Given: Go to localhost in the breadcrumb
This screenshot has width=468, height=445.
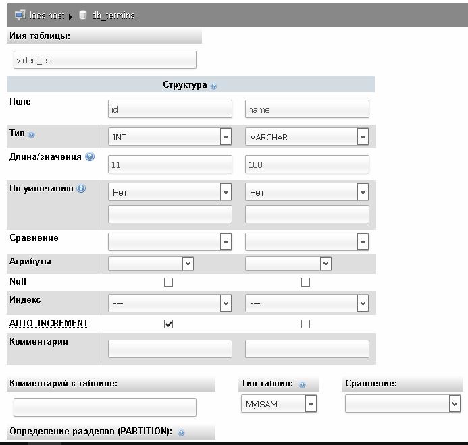Looking at the screenshot, I should tap(47, 15).
